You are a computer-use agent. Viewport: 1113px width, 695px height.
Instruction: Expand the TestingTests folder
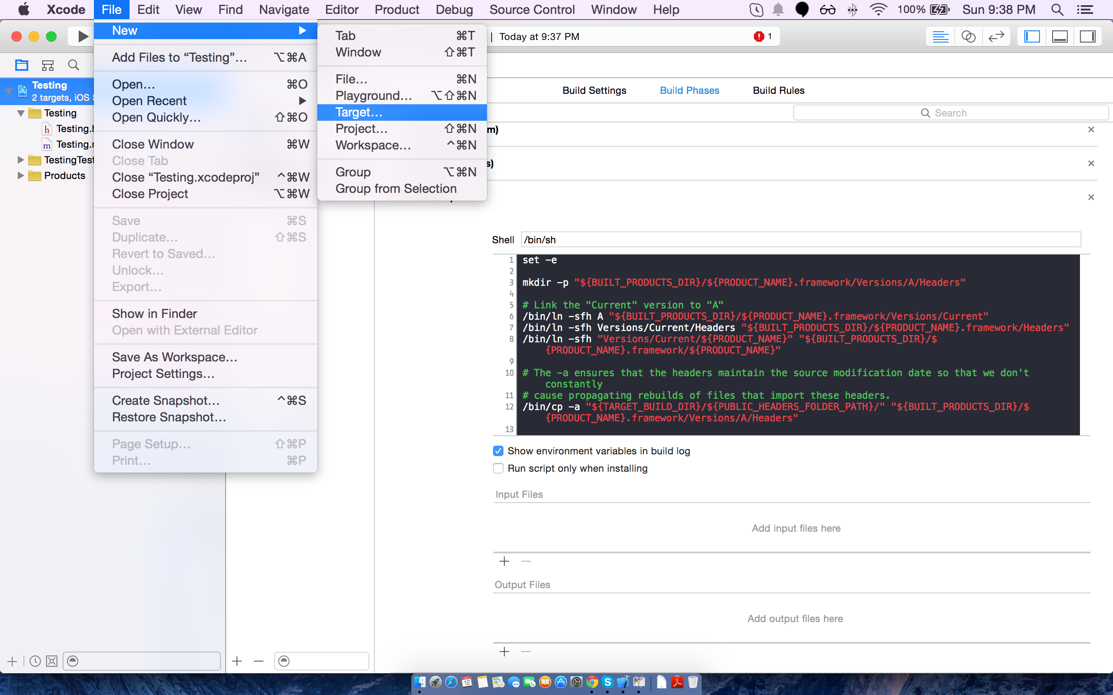tap(20, 160)
